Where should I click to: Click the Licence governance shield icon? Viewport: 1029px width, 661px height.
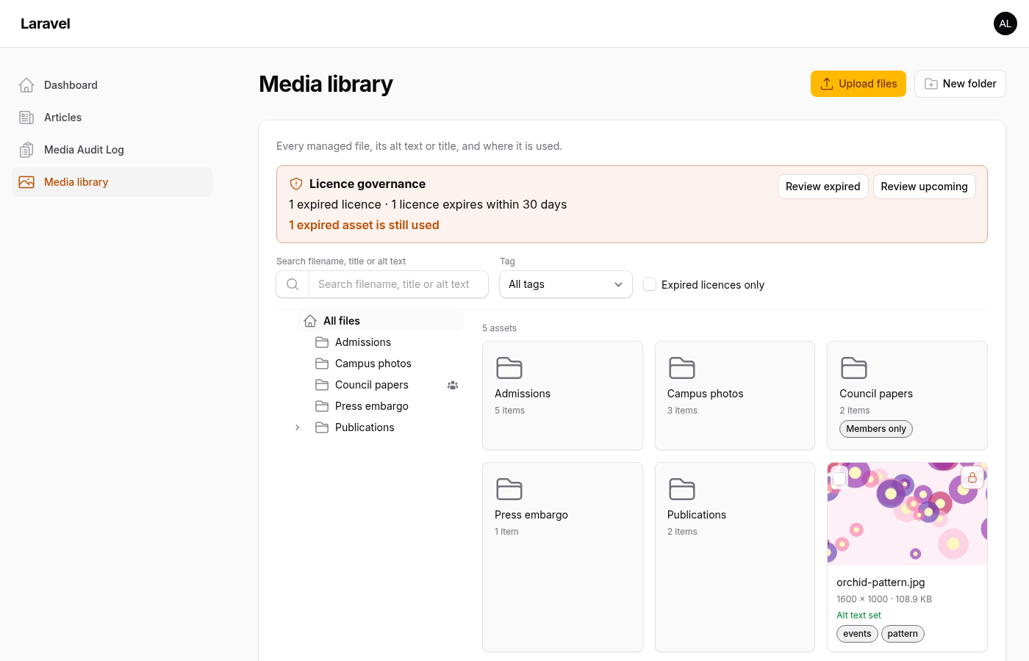click(x=296, y=184)
